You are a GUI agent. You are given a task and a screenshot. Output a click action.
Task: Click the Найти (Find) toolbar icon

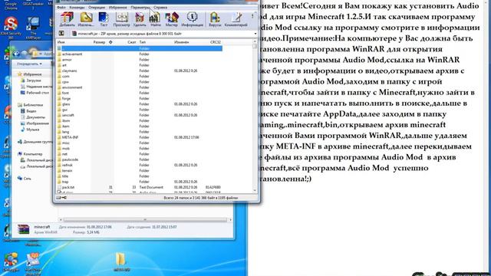(155, 19)
